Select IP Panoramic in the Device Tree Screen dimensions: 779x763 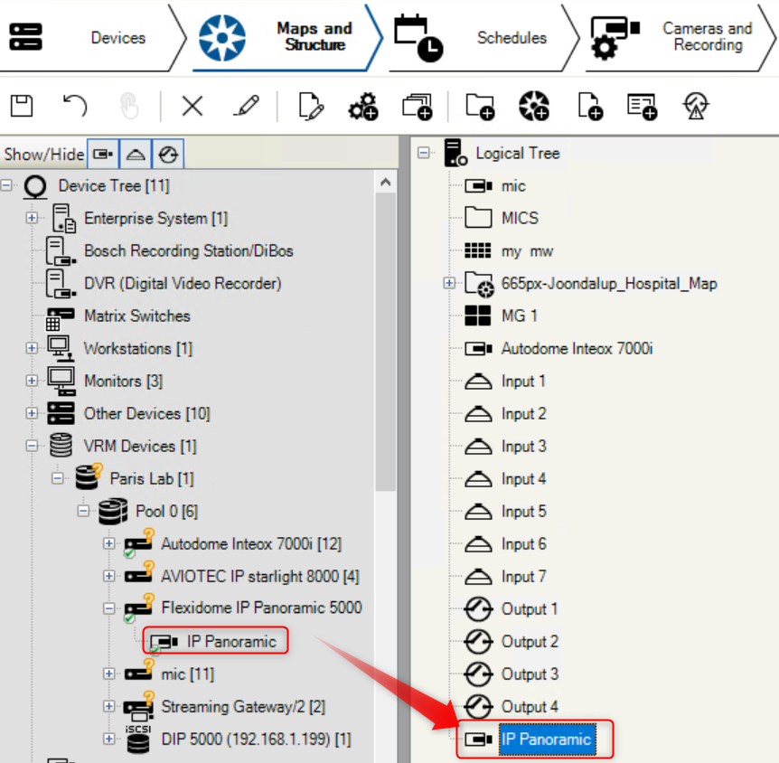(230, 642)
